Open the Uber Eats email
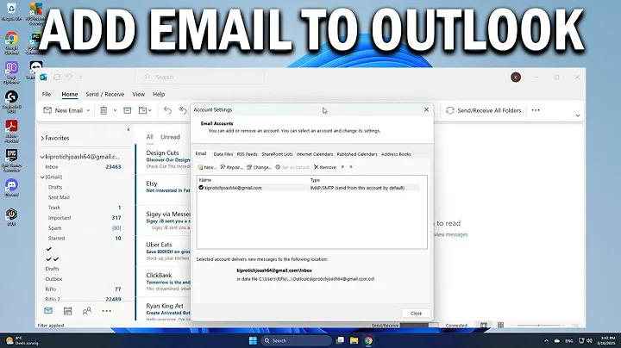Image resolution: width=621 pixels, height=348 pixels. point(164,252)
